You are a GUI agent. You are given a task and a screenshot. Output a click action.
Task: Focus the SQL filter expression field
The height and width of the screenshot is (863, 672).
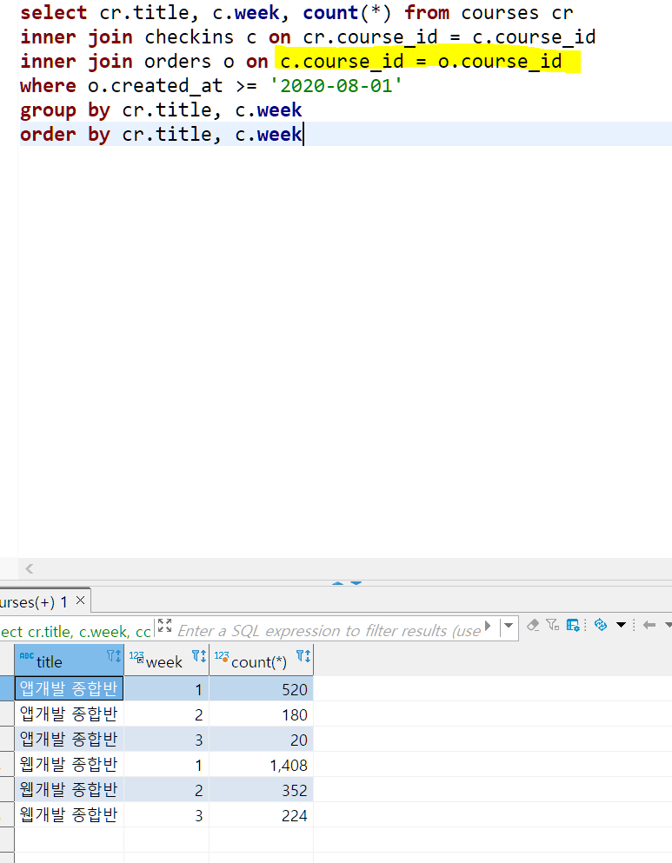329,631
